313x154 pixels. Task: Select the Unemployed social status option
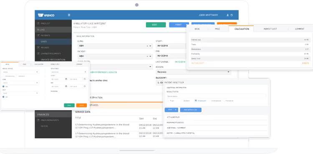tap(210, 101)
